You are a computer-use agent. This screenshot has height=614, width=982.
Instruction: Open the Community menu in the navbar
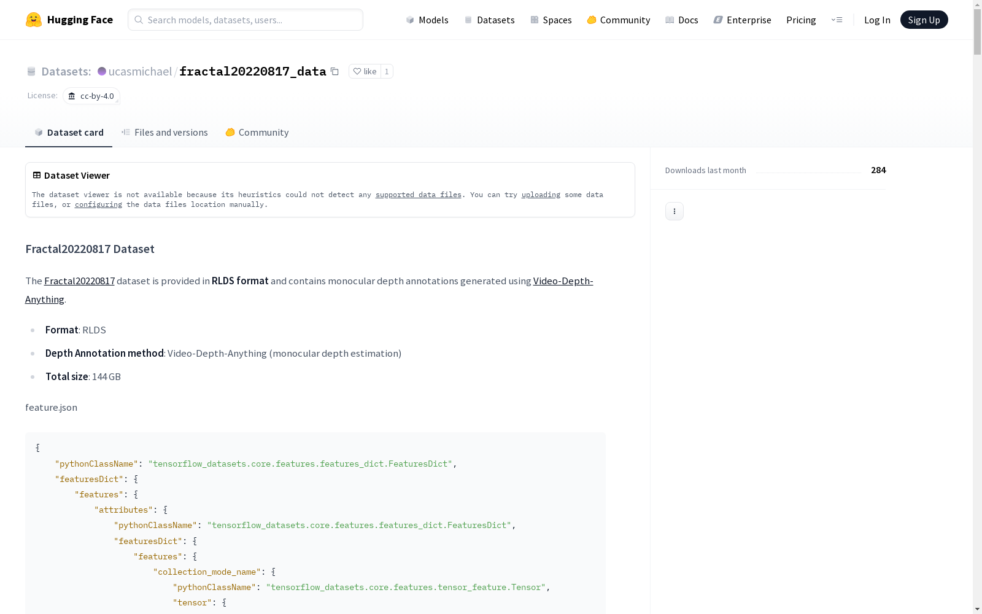pyautogui.click(x=618, y=20)
